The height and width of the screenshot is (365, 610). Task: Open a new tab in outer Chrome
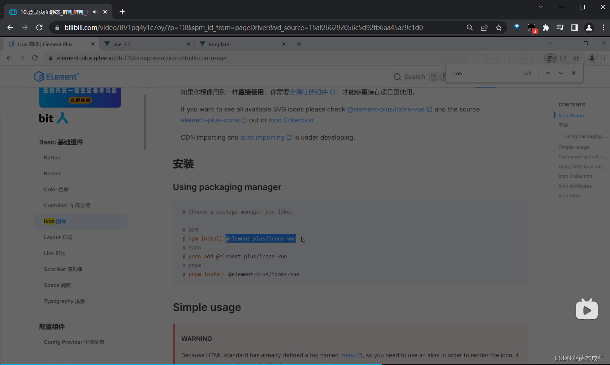click(122, 12)
